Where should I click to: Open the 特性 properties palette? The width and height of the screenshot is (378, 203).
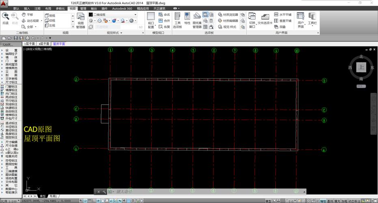(x=187, y=19)
